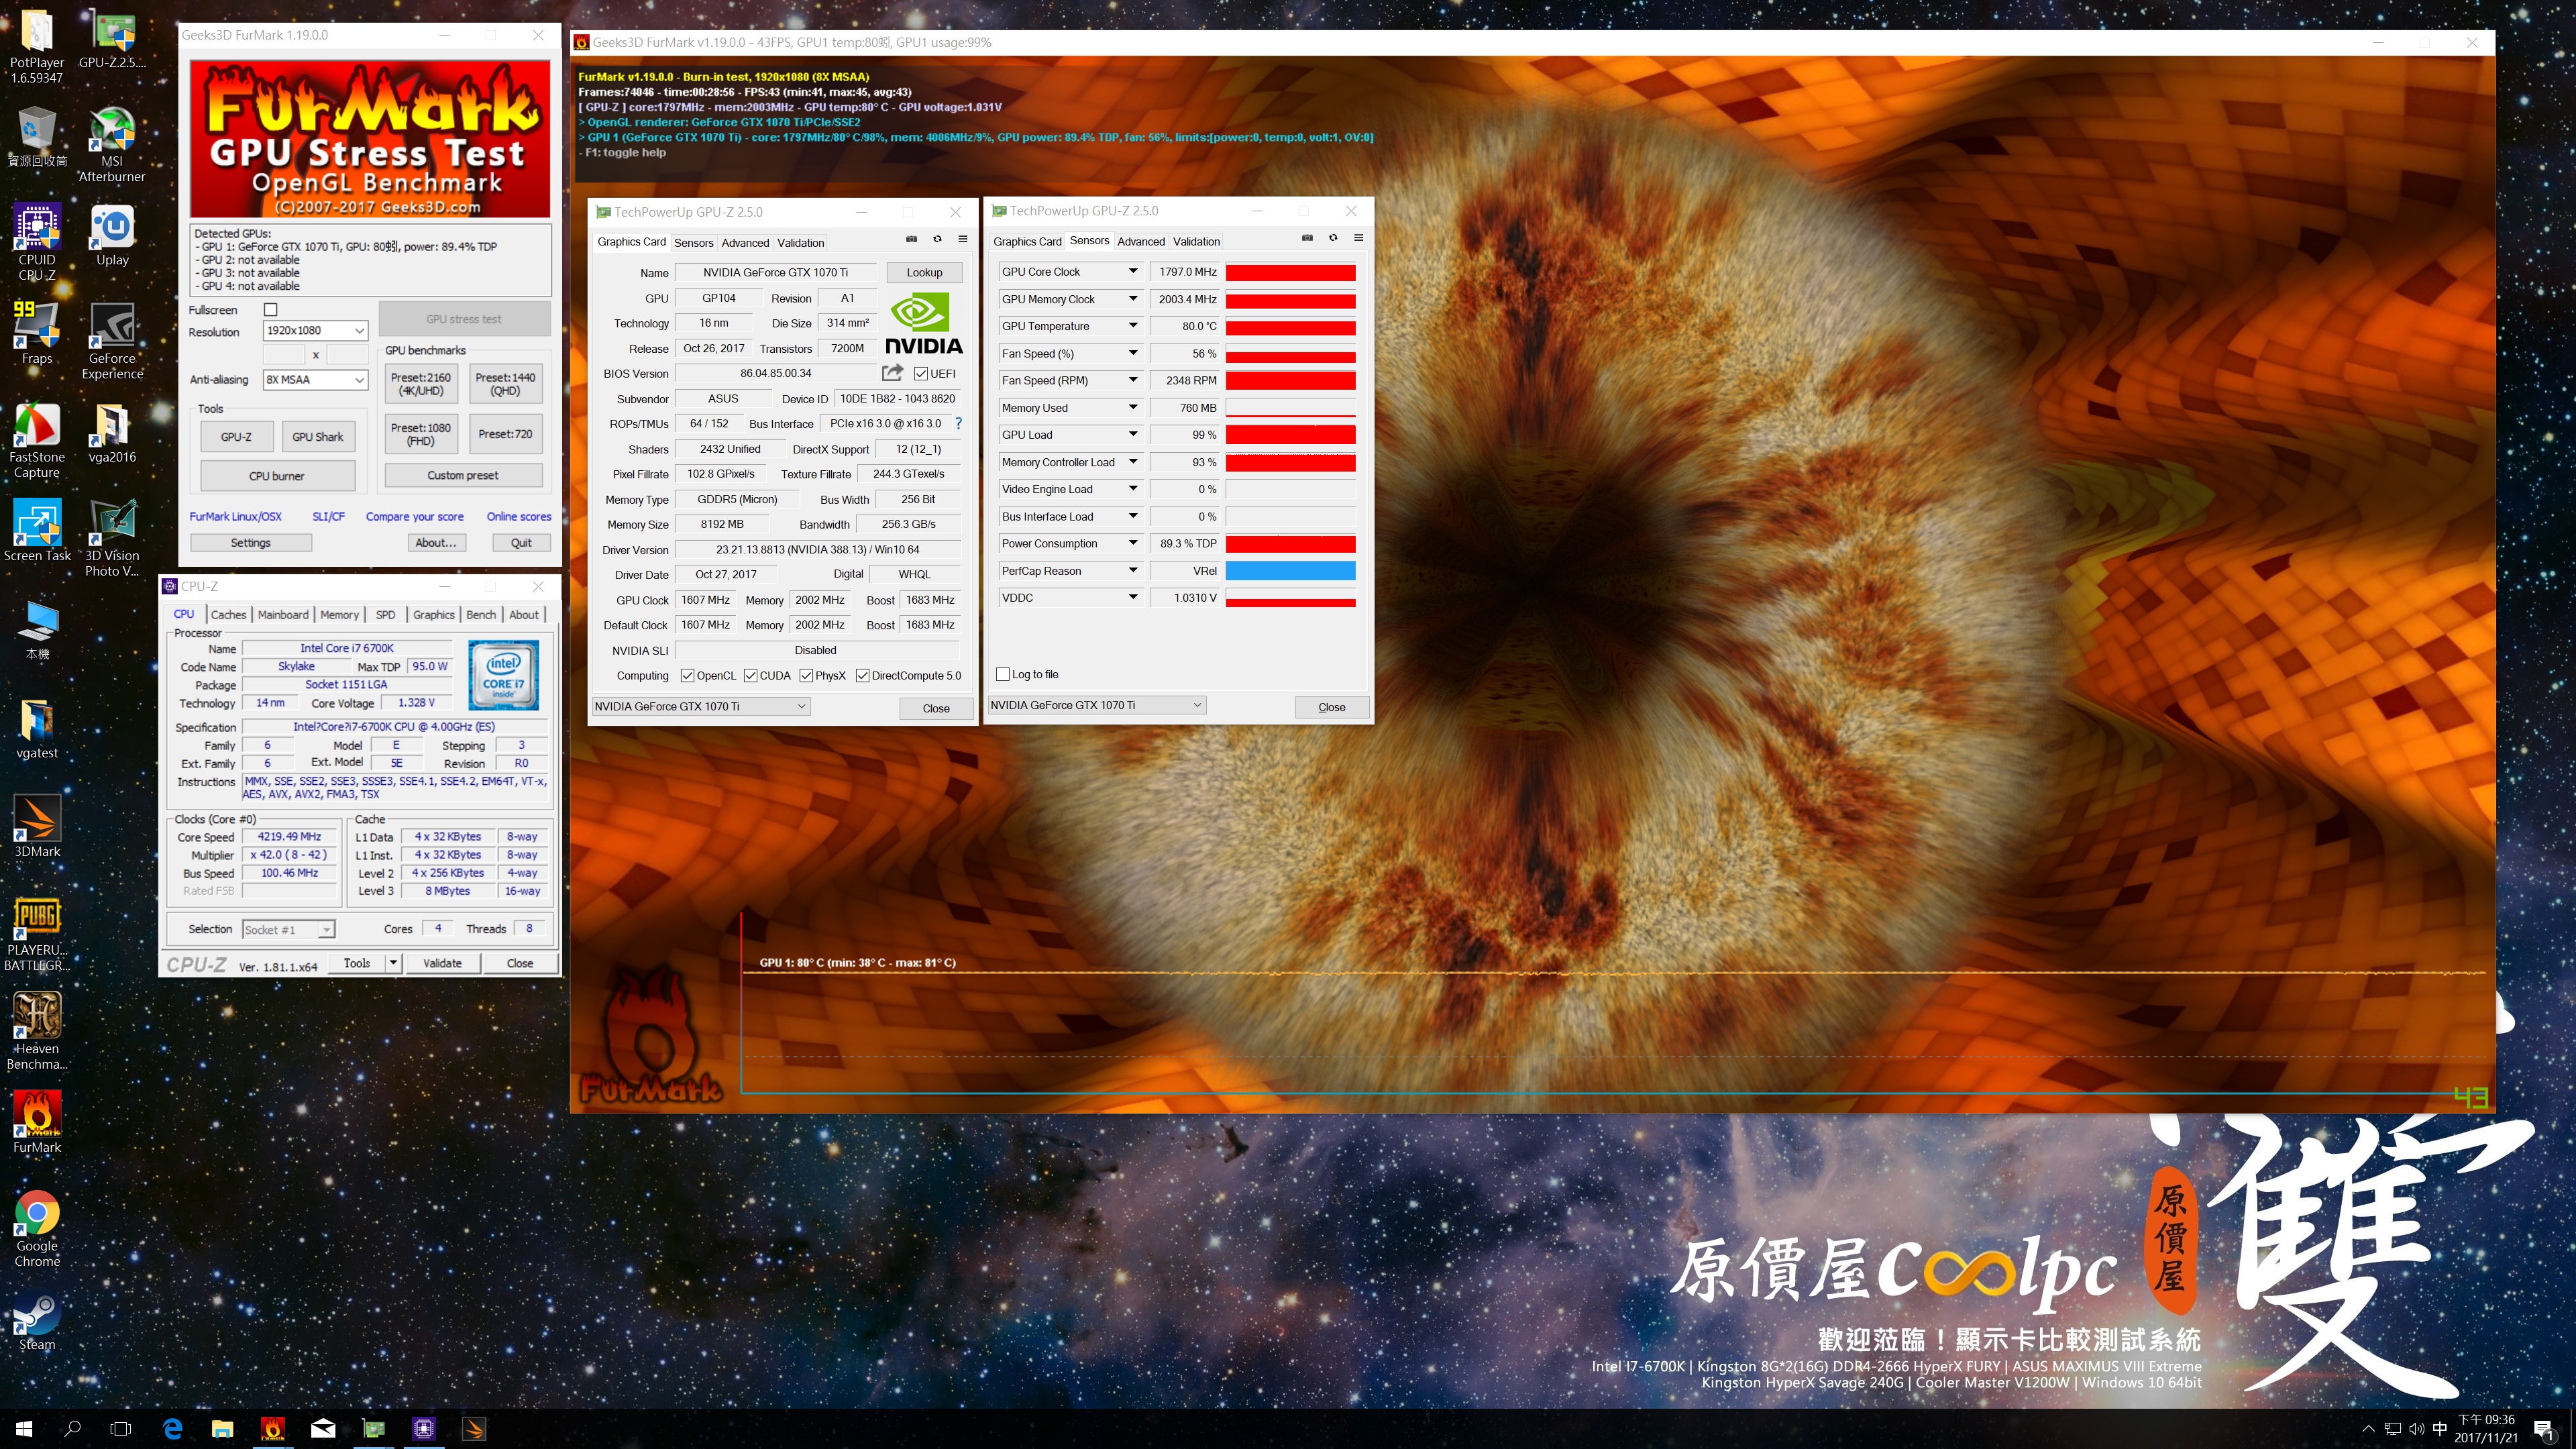Open the Resolution 1920x1080 dropdown
The height and width of the screenshot is (1449, 2576).
315,331
